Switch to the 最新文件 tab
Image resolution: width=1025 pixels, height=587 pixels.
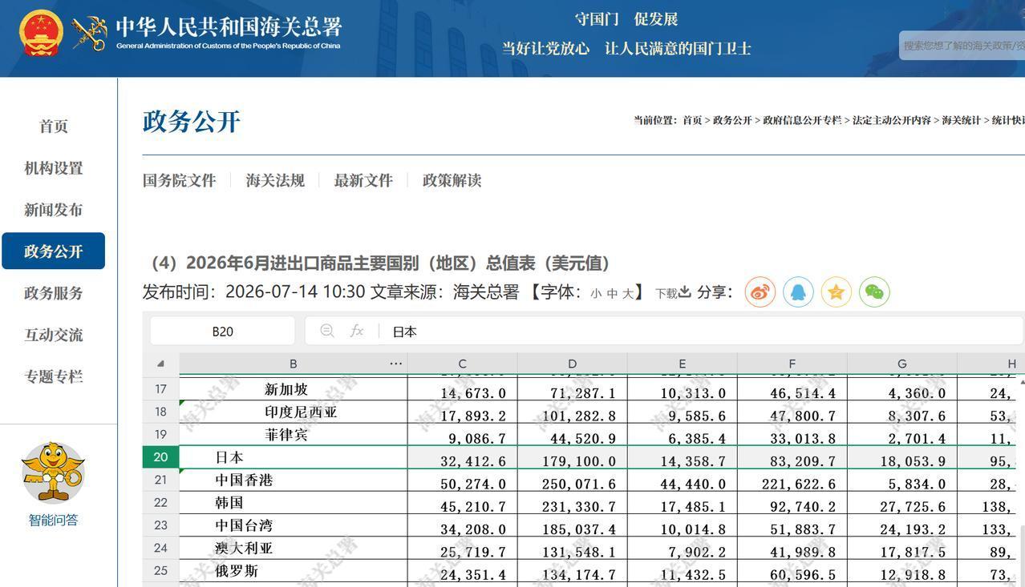click(363, 180)
